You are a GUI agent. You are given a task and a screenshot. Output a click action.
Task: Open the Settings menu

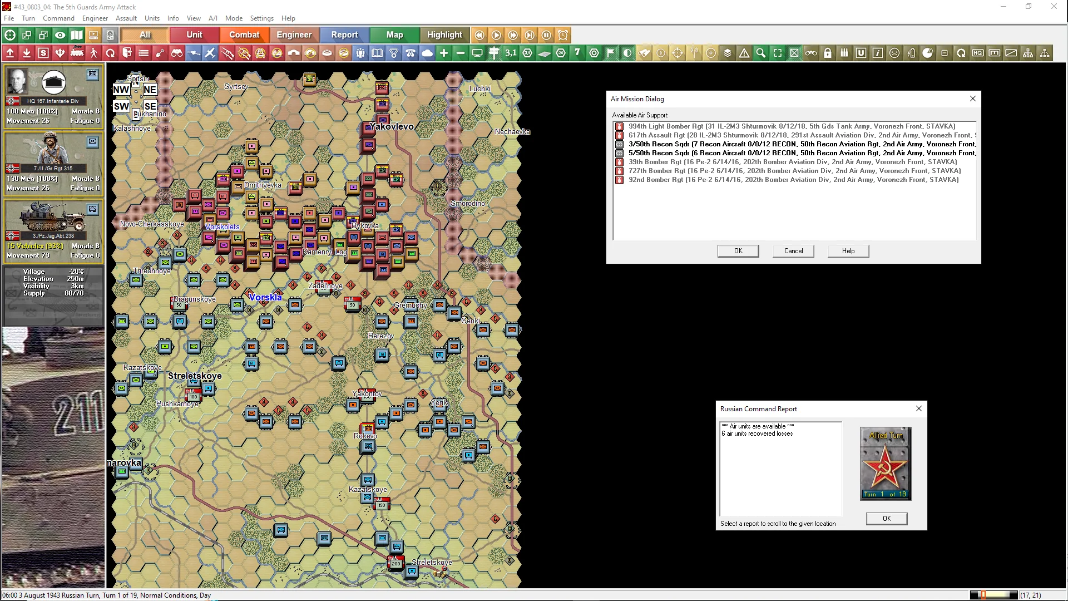click(x=261, y=18)
